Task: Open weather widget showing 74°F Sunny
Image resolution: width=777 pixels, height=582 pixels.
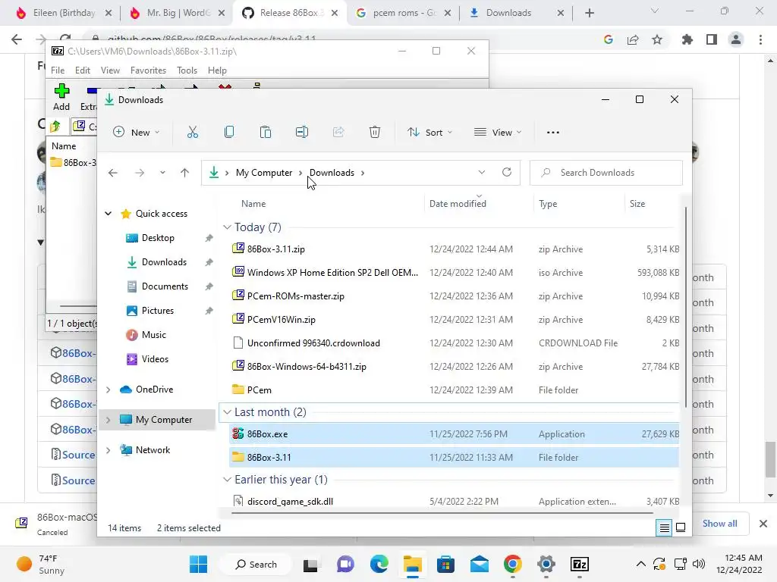Action: [41, 564]
